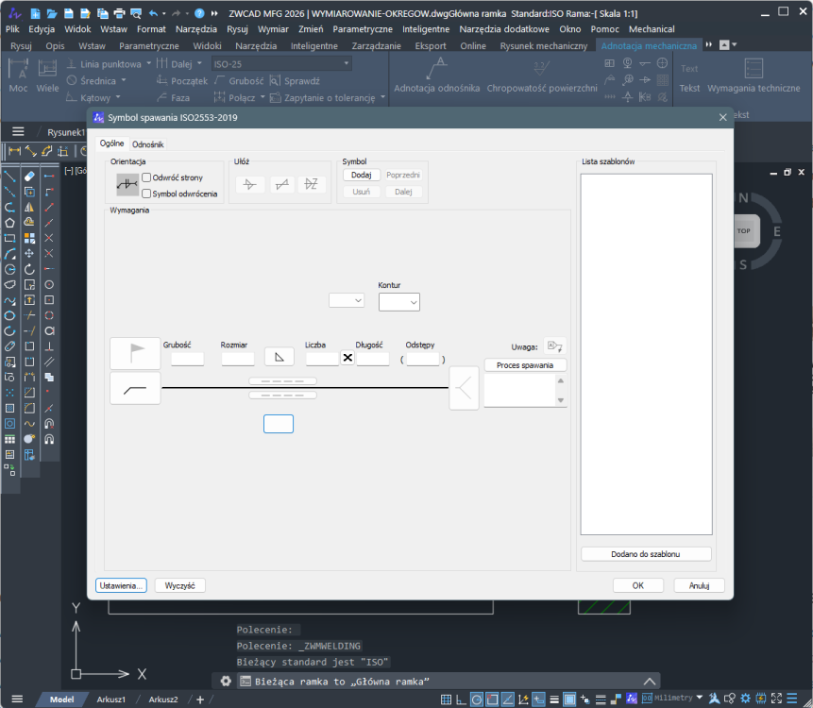Click the Proces spawania button
This screenshot has width=813, height=708.
[x=525, y=365]
